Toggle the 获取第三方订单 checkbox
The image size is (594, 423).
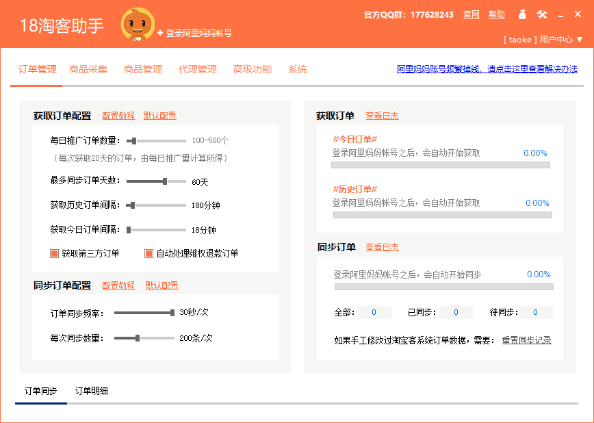tap(55, 253)
